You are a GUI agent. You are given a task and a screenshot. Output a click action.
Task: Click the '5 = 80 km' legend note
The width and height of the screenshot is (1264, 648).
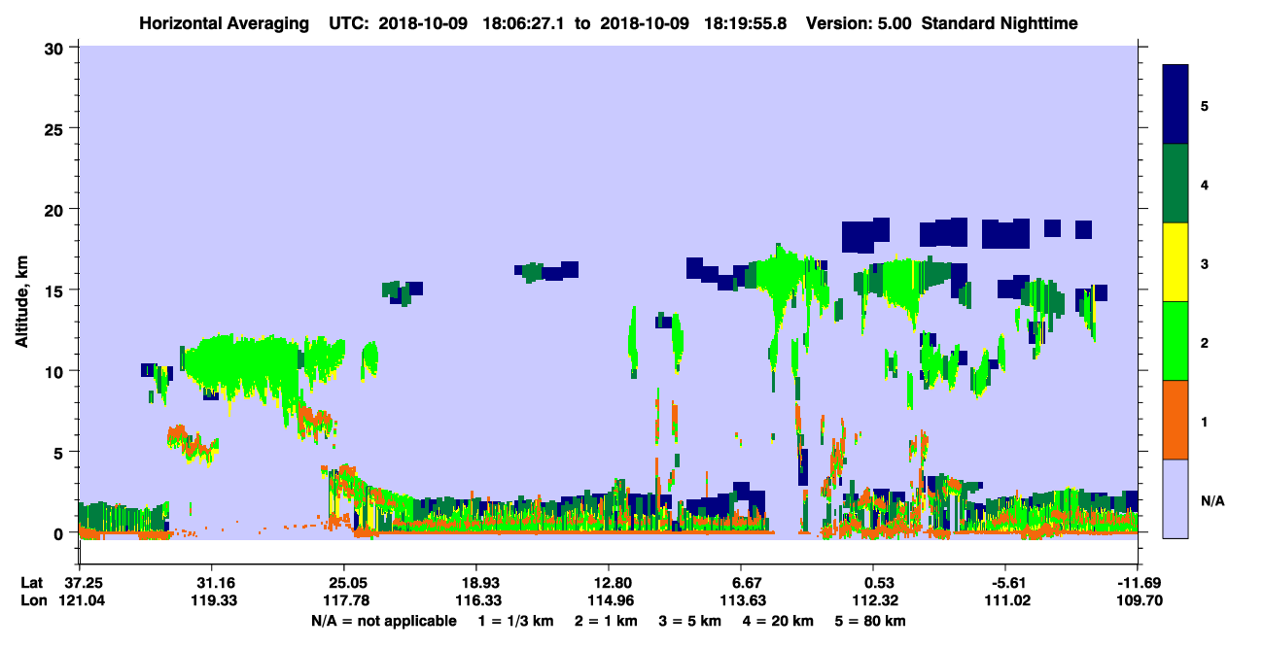(871, 621)
